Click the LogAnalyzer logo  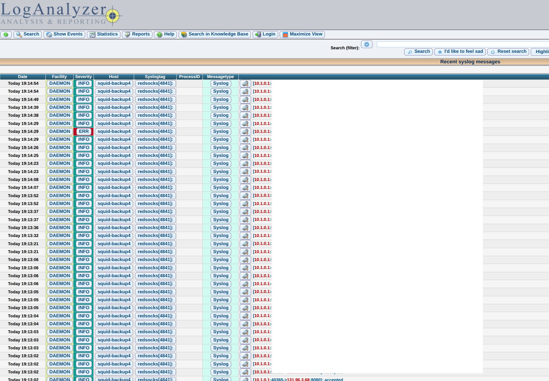tap(61, 14)
